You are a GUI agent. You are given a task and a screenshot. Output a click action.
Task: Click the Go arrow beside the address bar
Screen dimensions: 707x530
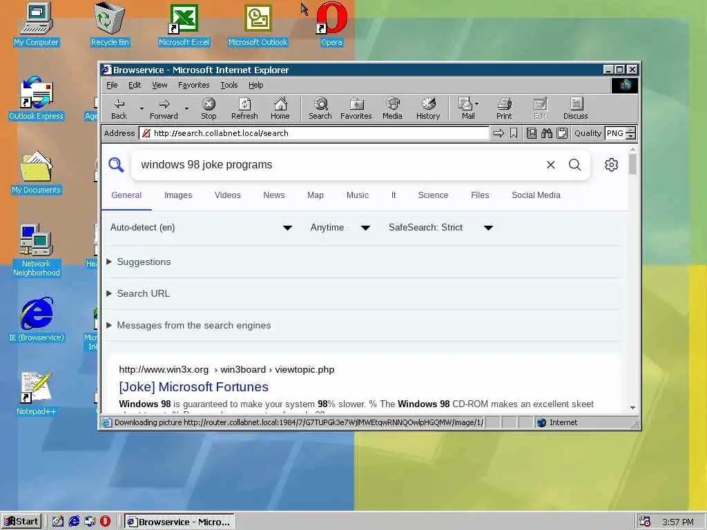[x=498, y=133]
